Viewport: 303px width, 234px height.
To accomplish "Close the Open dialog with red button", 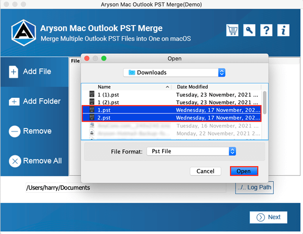I will pyautogui.click(x=87, y=58).
